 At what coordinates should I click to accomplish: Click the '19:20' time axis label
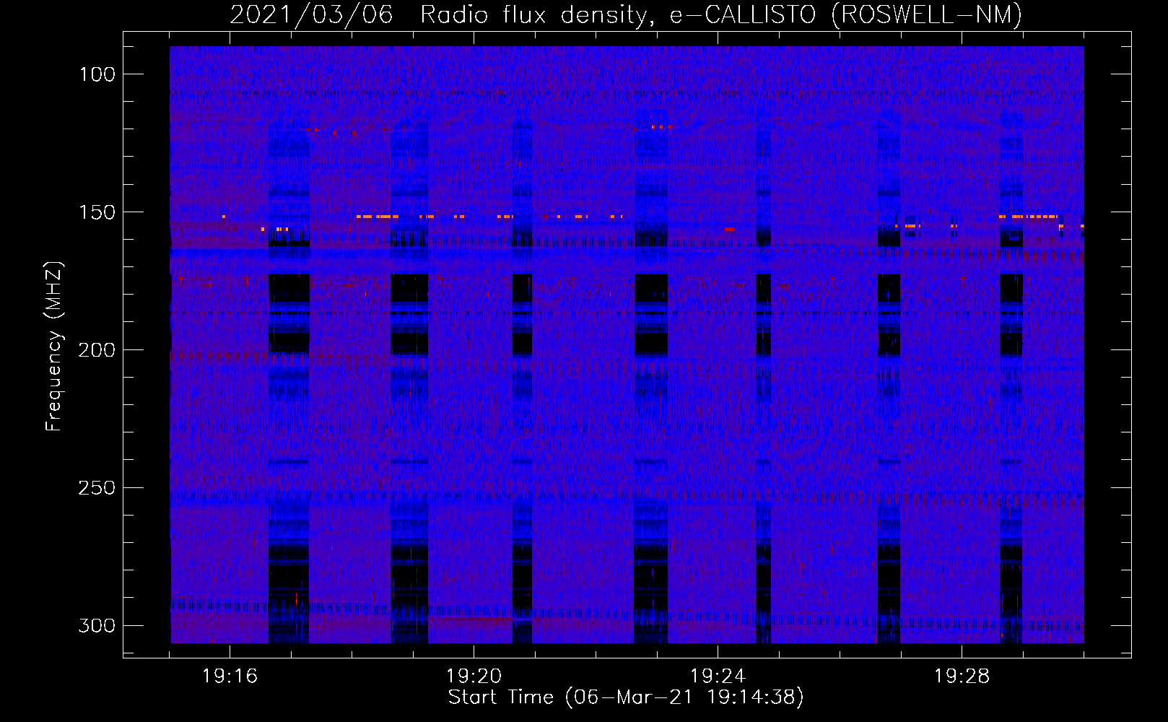click(x=474, y=677)
